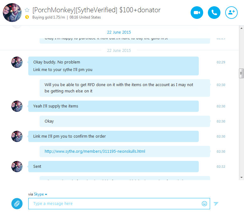This screenshot has width=244, height=214.
Task: Add participants with the add-contact icon
Action: [x=231, y=13]
